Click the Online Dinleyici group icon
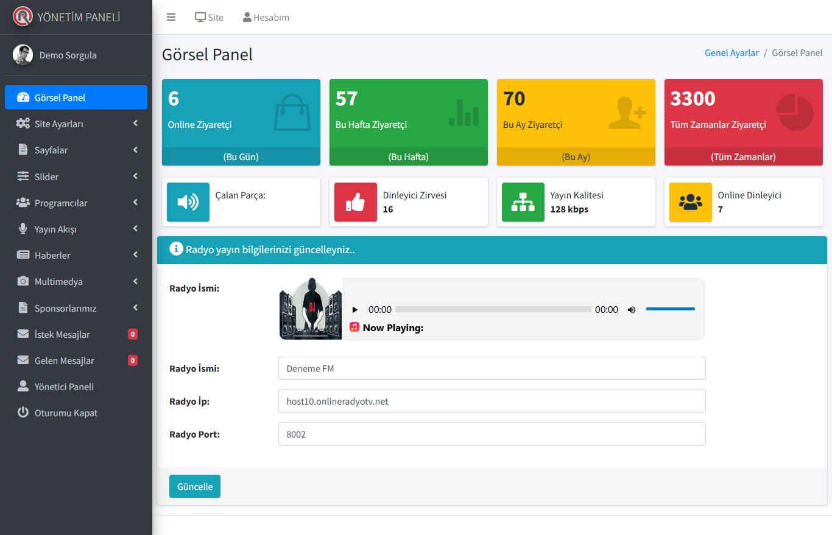This screenshot has width=832, height=535. pos(690,202)
